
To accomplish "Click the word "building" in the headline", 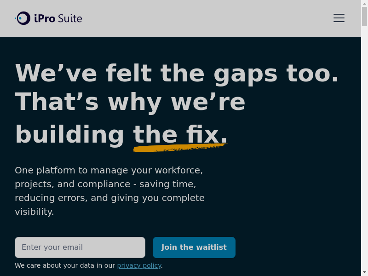I will (x=70, y=135).
